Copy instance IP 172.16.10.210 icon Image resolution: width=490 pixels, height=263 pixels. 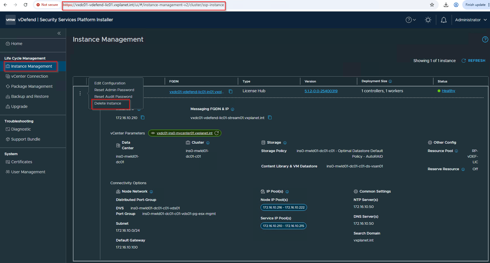[x=143, y=118]
